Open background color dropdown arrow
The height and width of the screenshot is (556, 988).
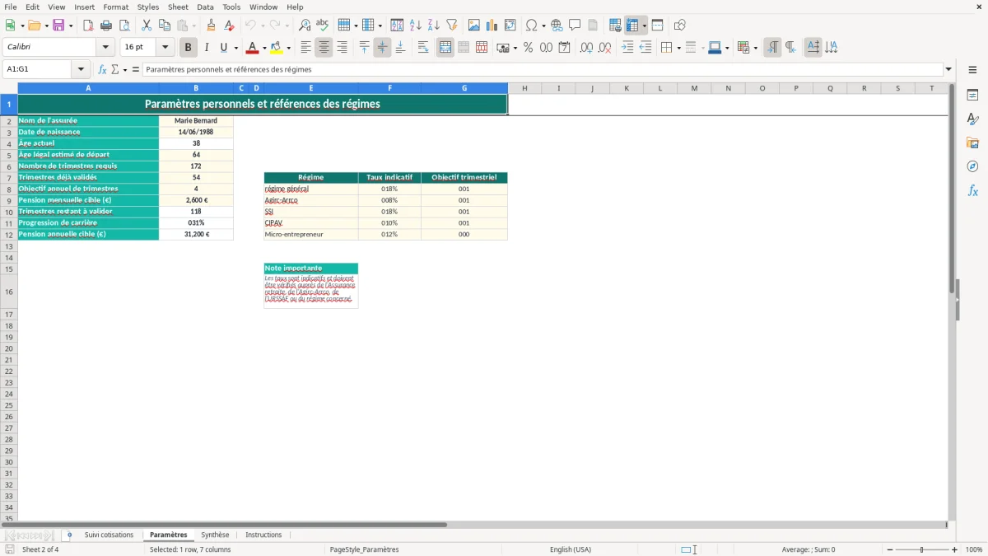(288, 48)
